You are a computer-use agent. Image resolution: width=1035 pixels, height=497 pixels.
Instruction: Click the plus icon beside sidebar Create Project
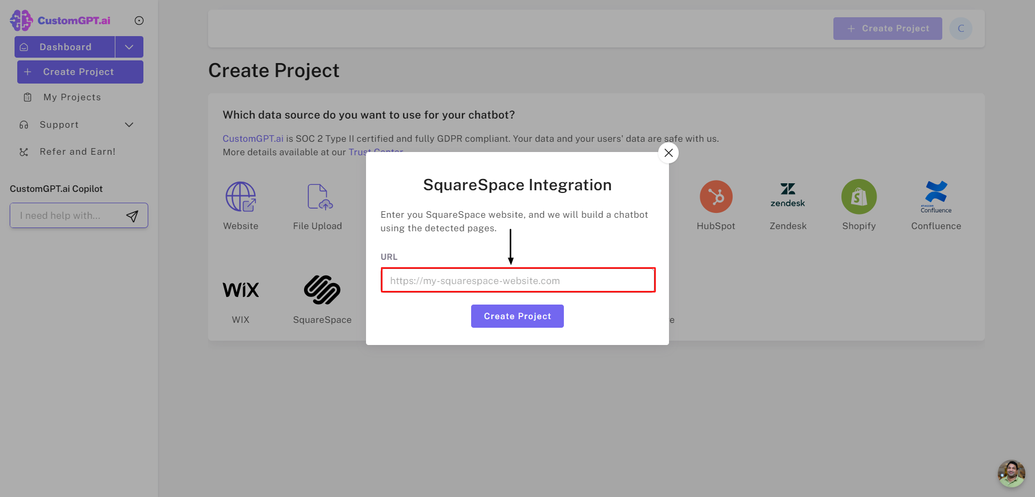pos(27,72)
